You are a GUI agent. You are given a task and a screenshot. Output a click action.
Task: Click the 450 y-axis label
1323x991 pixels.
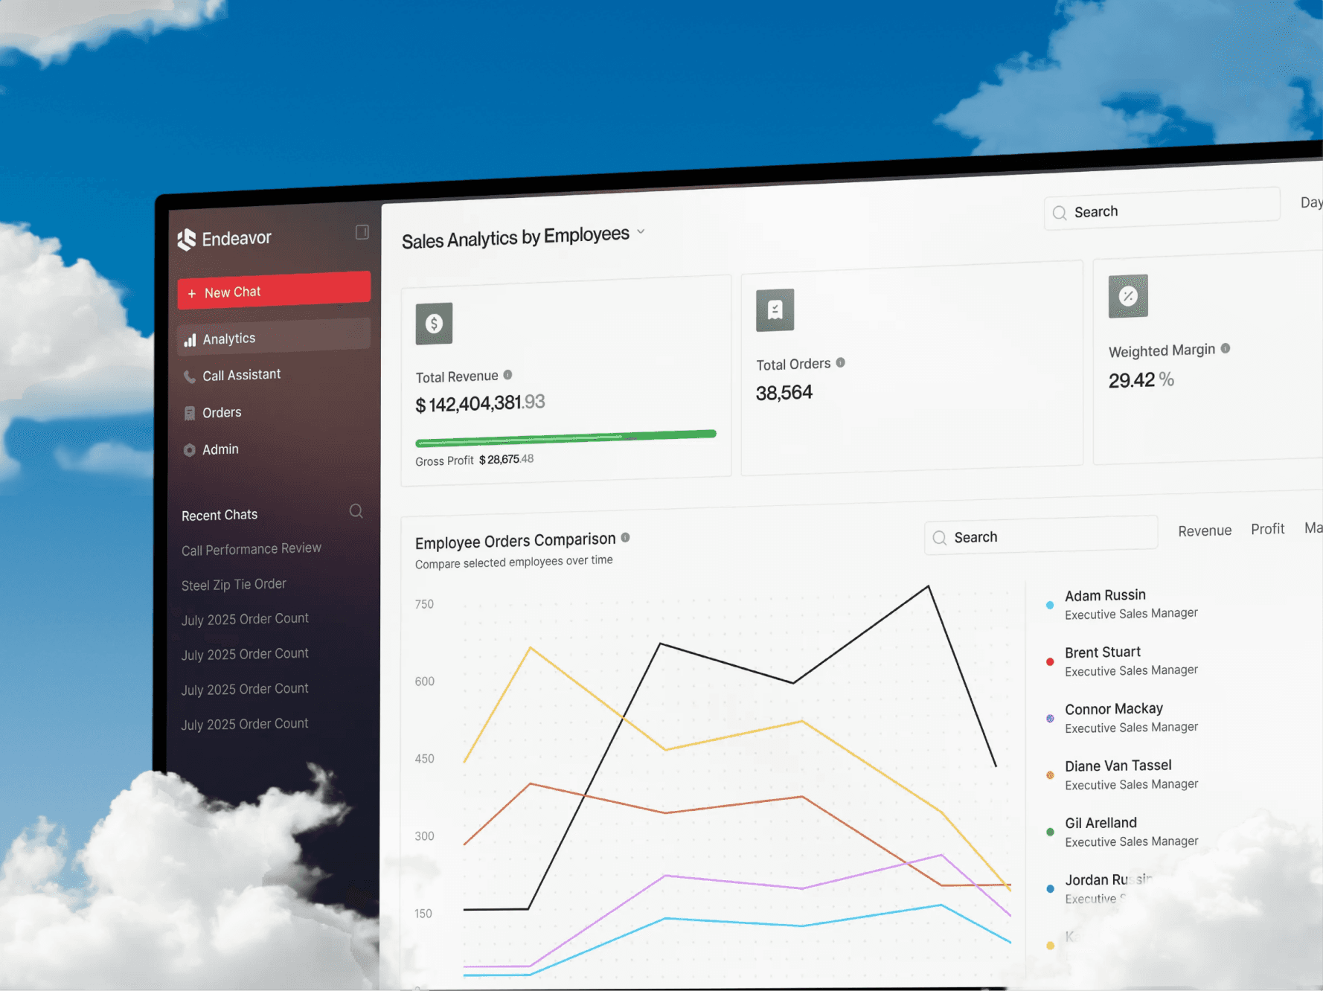point(424,759)
